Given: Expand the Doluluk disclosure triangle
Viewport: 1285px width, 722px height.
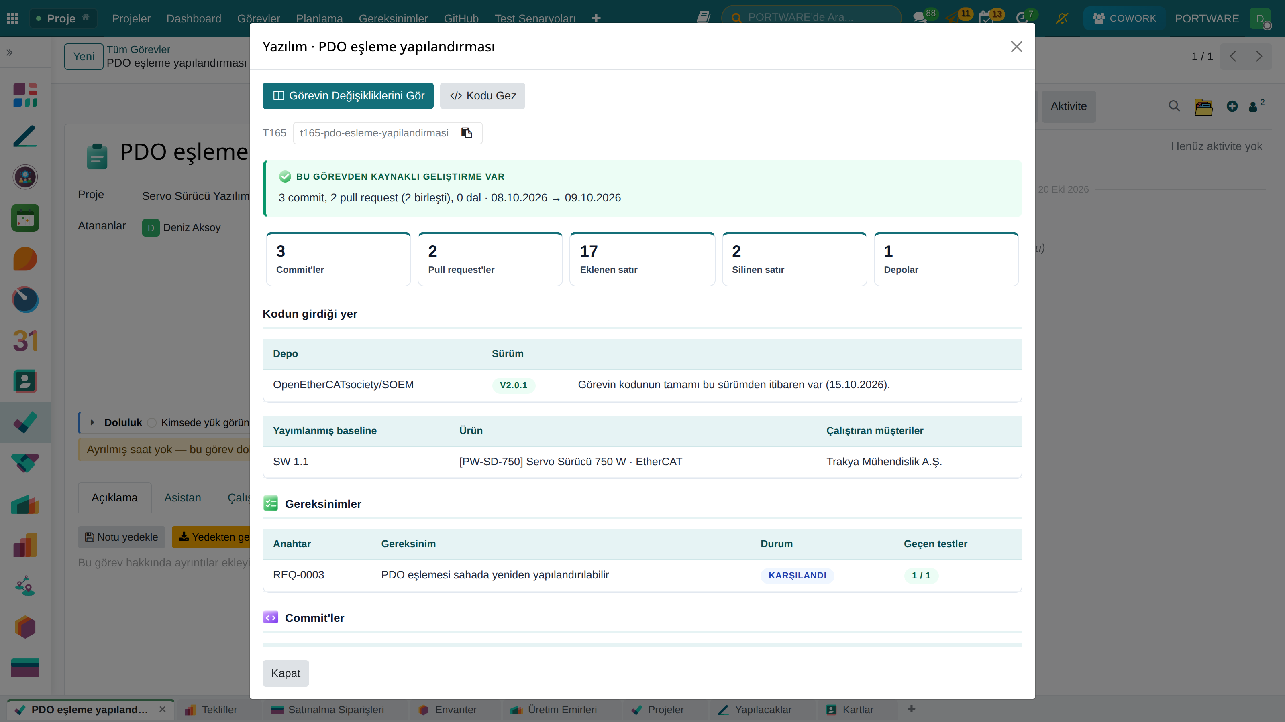Looking at the screenshot, I should pos(92,422).
